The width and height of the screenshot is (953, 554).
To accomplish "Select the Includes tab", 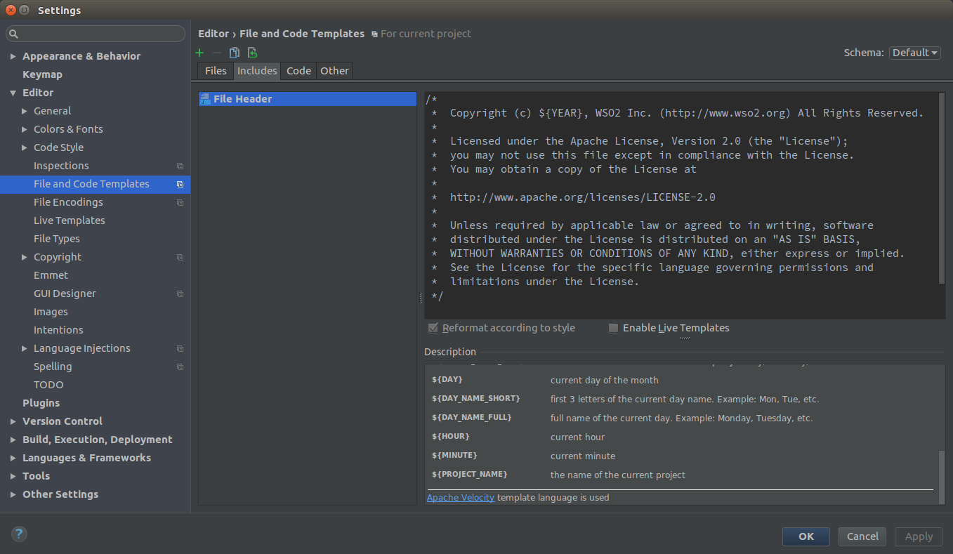I will [257, 71].
